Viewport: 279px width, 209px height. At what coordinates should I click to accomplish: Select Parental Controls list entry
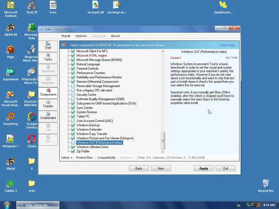(87, 69)
